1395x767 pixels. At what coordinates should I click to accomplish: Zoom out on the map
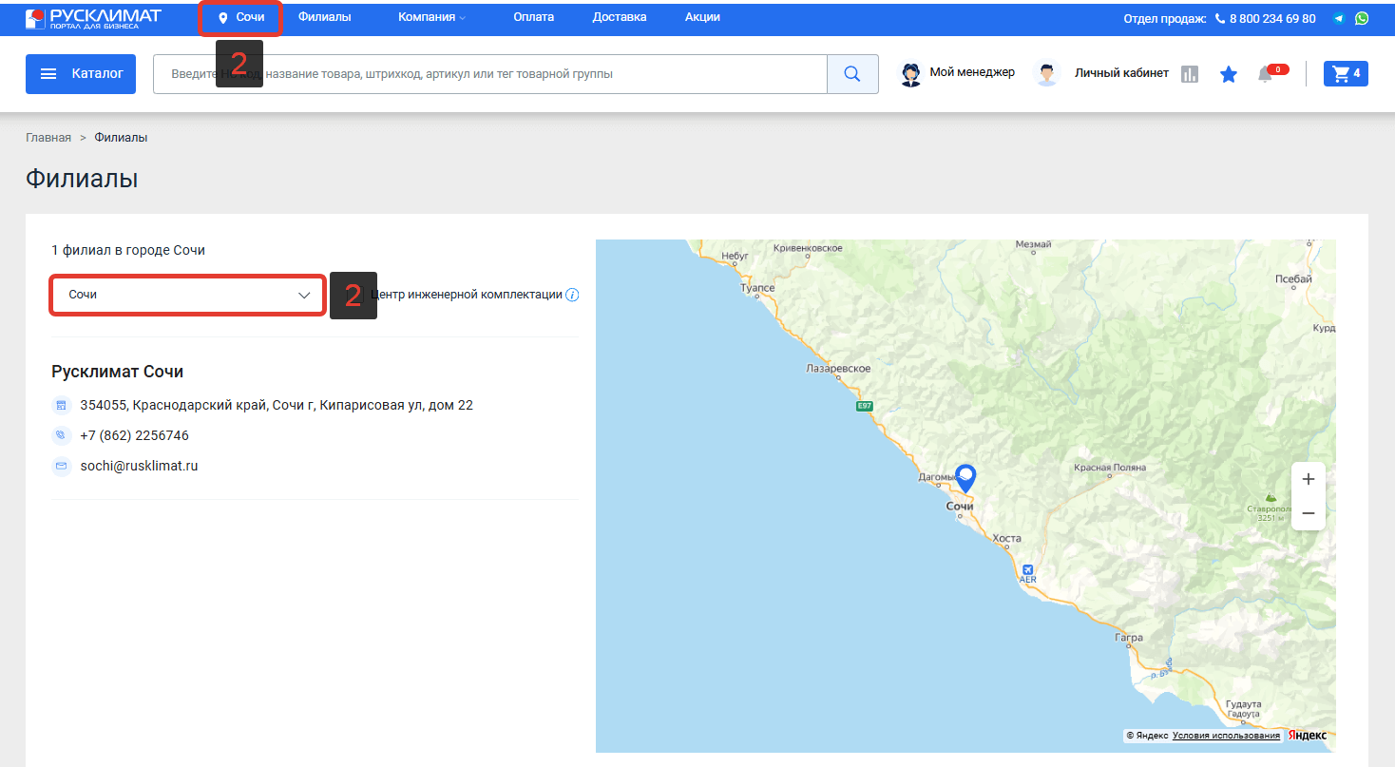(x=1309, y=513)
